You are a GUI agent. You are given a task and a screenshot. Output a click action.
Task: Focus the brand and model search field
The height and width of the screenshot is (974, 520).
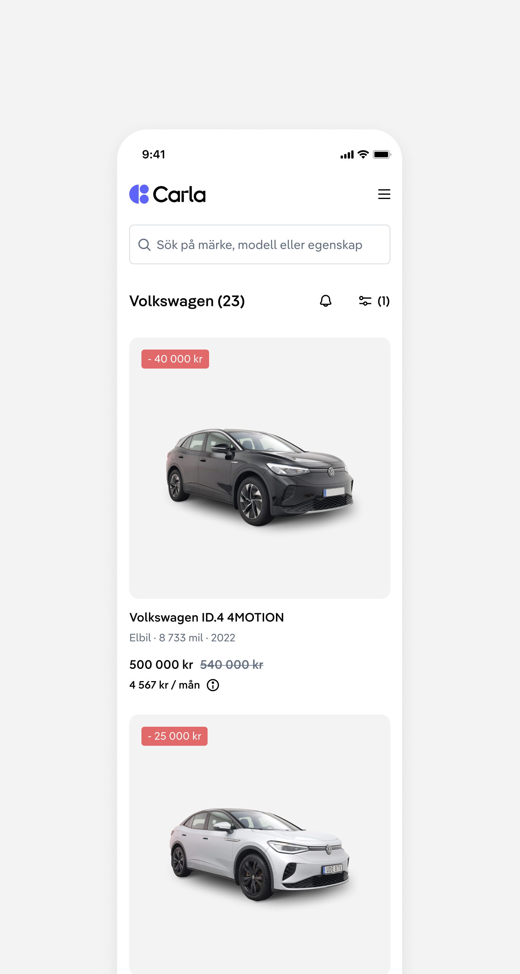[x=260, y=245]
